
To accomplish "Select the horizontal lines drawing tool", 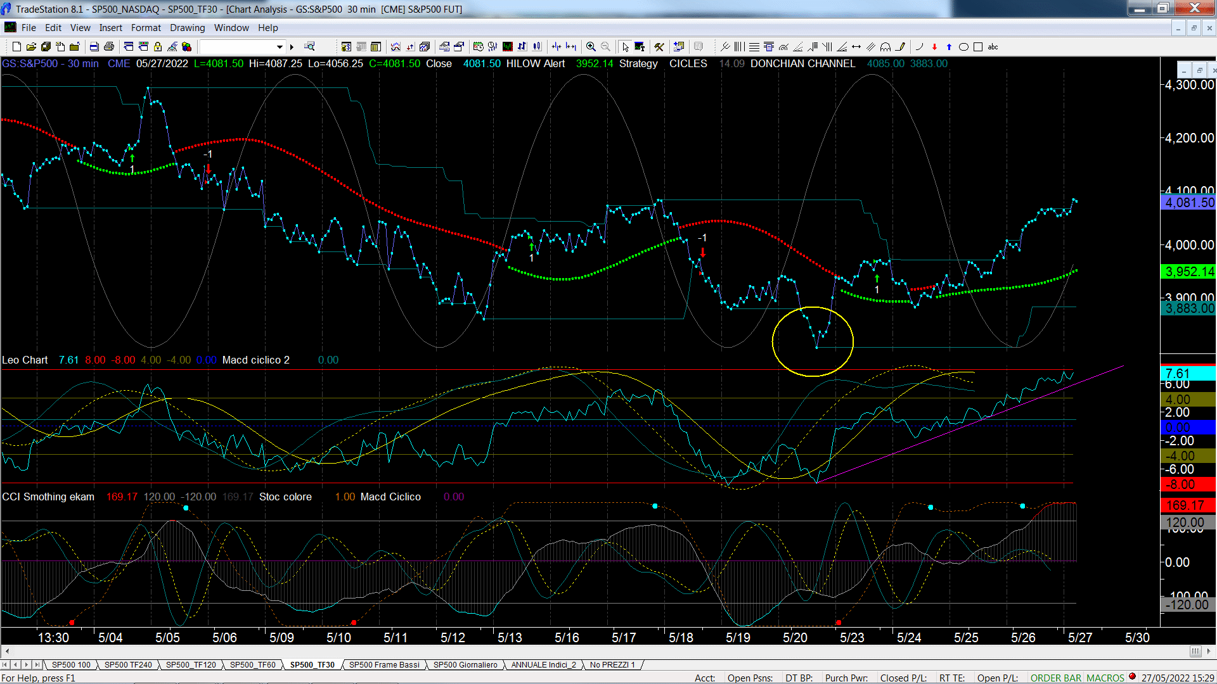I will [x=754, y=46].
